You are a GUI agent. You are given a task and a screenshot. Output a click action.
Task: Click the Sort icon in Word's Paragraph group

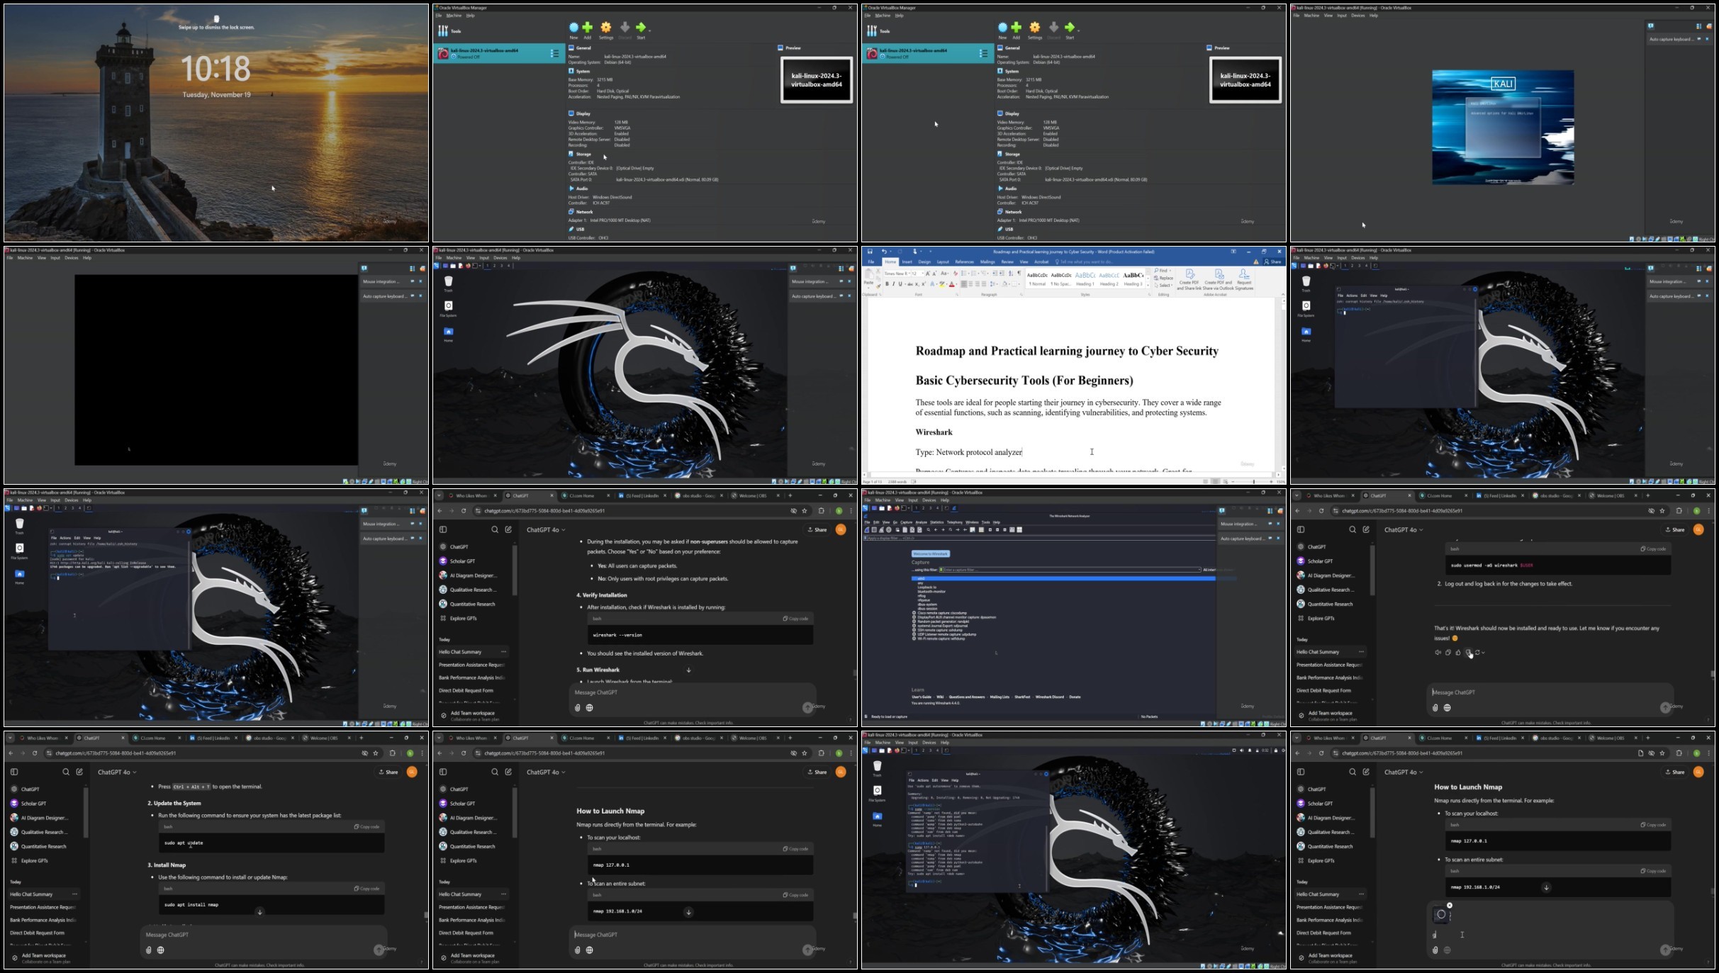[x=1011, y=273]
